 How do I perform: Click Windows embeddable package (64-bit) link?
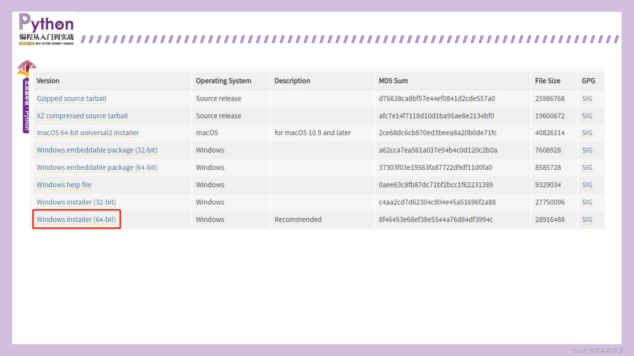[97, 167]
